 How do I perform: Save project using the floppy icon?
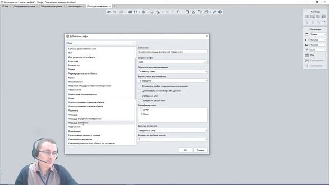[136, 12]
